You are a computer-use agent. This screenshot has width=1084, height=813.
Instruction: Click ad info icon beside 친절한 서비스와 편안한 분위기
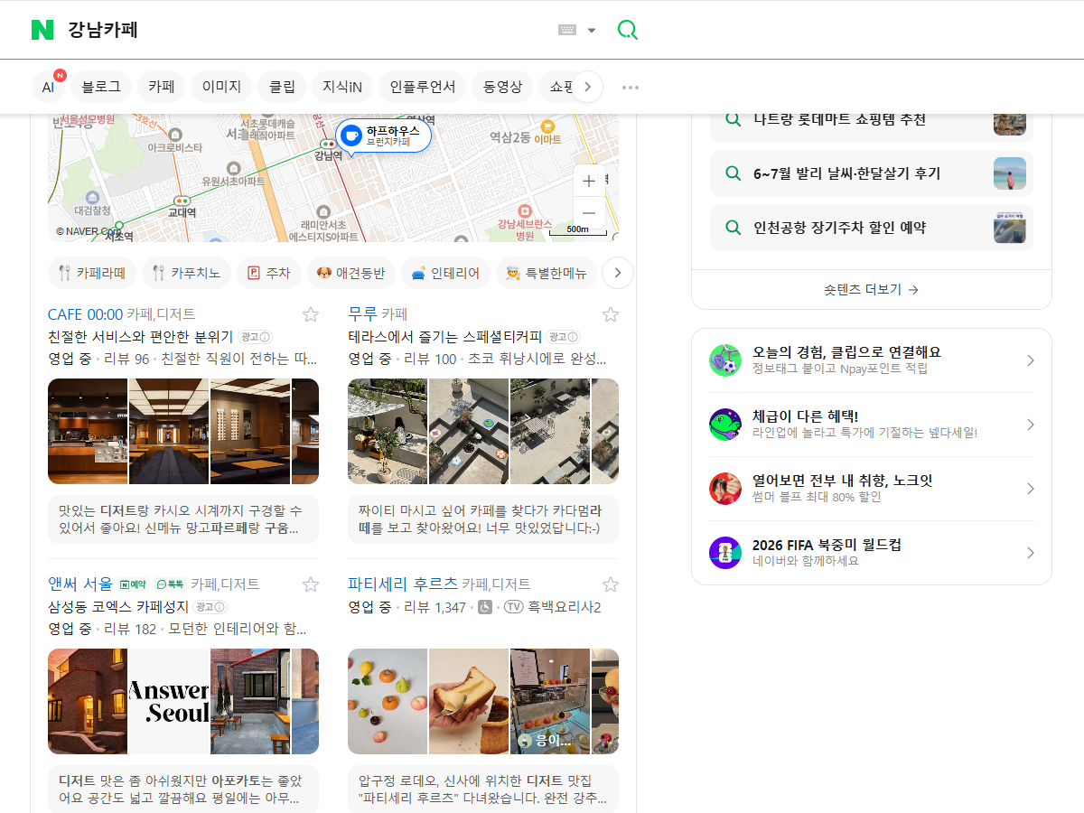256,337
